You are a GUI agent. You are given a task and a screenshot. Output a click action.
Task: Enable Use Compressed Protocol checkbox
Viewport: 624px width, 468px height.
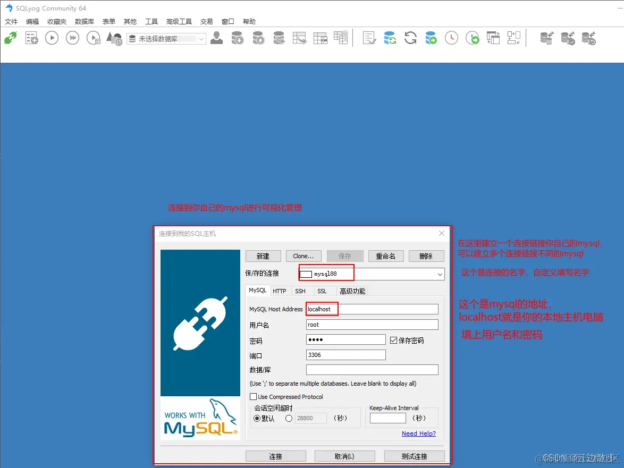pos(253,396)
